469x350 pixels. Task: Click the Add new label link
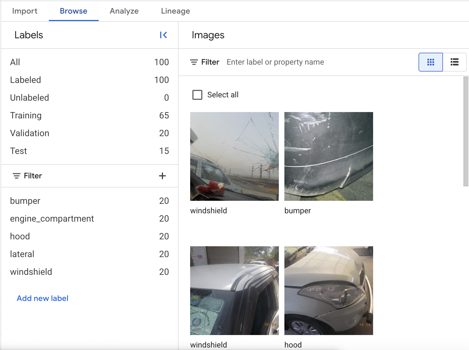(x=42, y=298)
